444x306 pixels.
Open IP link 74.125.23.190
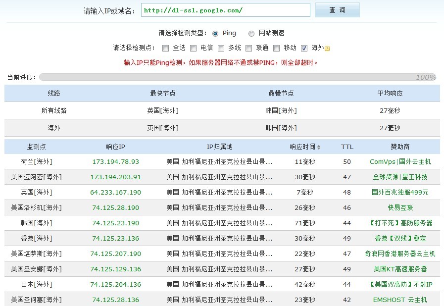click(x=115, y=223)
